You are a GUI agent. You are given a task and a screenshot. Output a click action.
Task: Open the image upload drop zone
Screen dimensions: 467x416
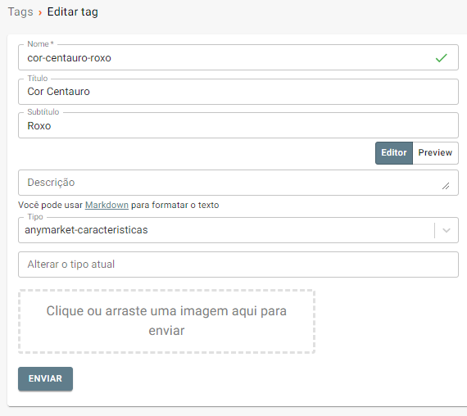tap(166, 321)
